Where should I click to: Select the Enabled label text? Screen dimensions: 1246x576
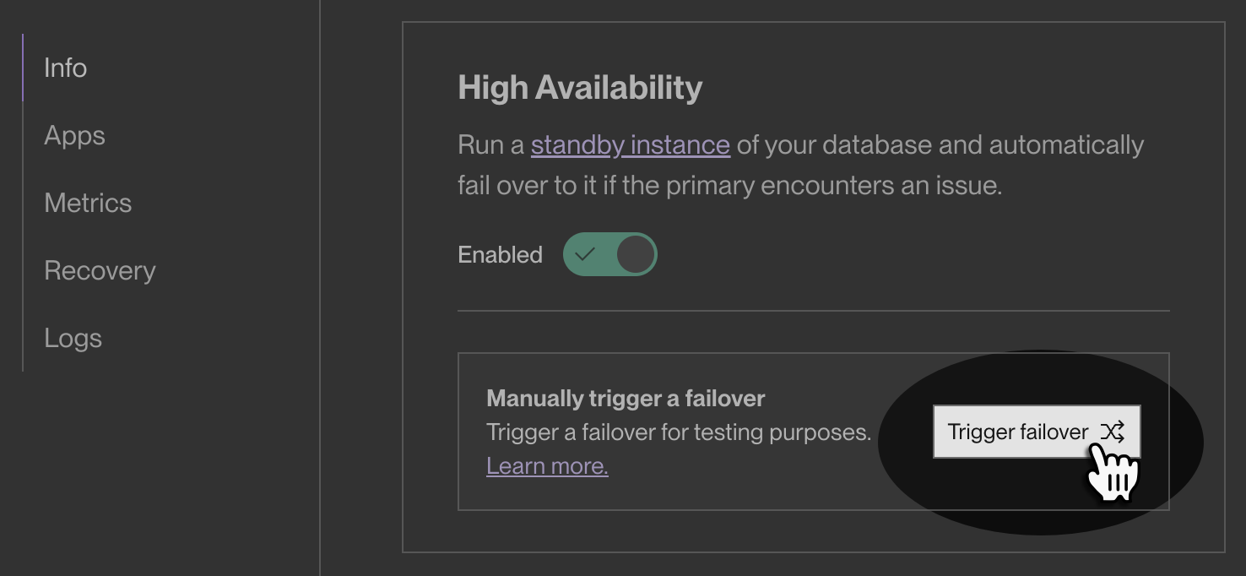[499, 253]
